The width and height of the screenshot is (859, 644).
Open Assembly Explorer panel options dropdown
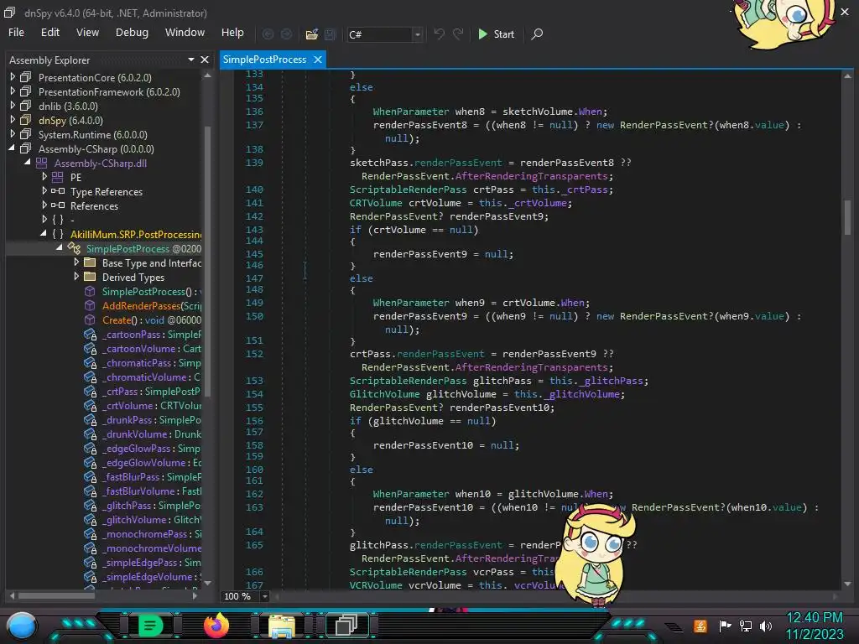click(x=191, y=60)
